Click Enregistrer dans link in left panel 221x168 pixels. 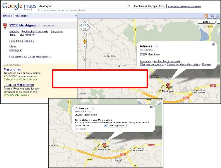[x=57, y=32]
